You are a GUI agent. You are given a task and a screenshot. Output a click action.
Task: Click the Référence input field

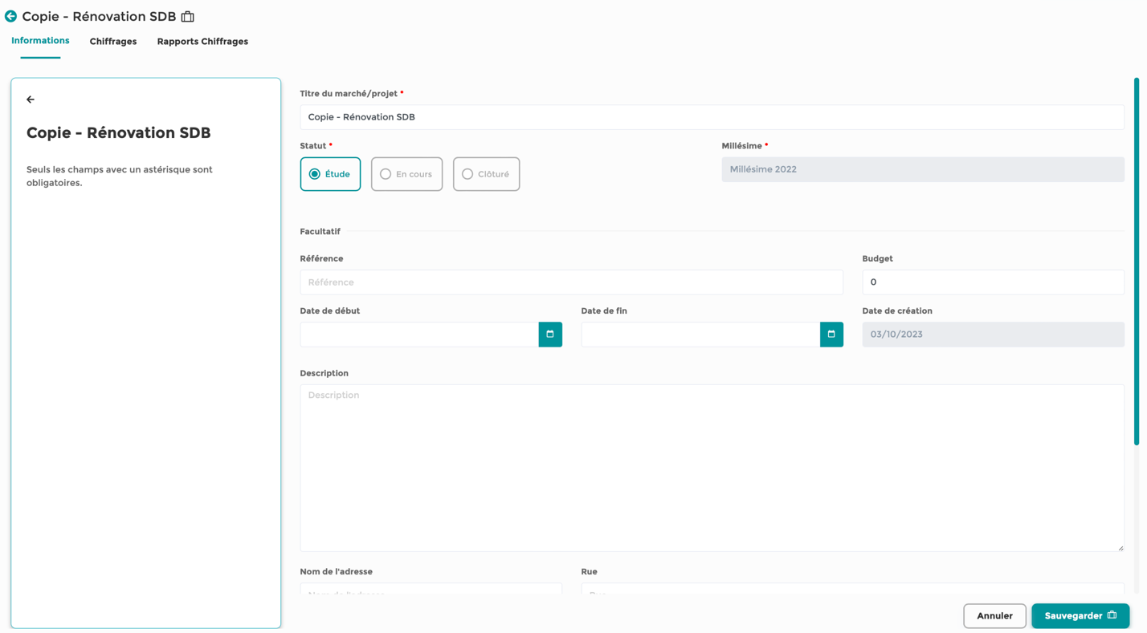[571, 282]
